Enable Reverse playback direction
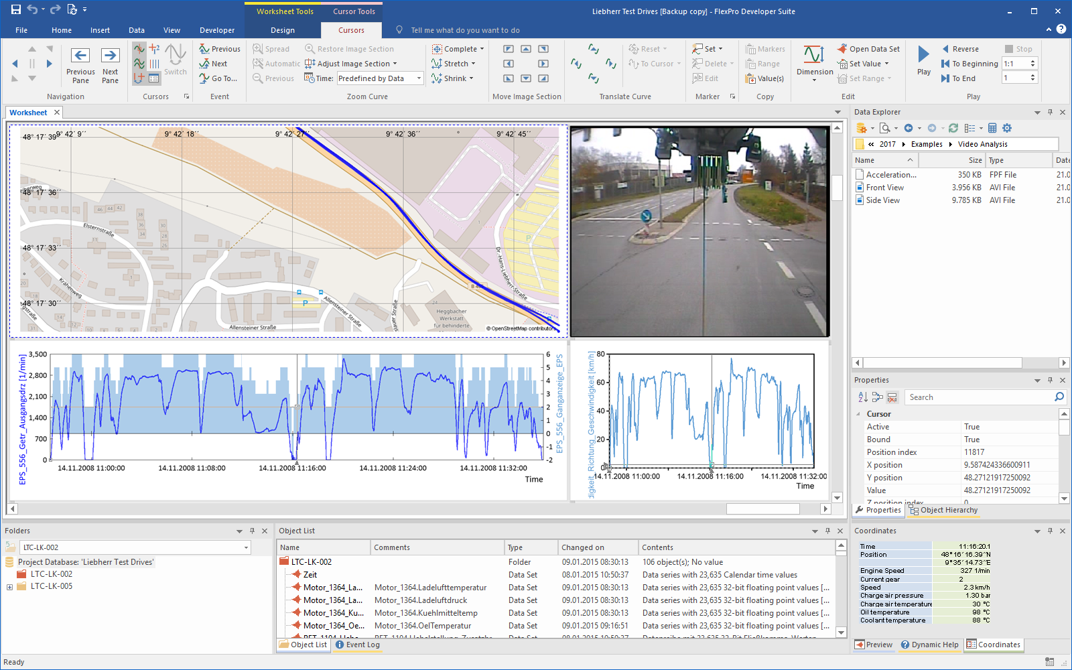This screenshot has width=1072, height=670. [962, 48]
